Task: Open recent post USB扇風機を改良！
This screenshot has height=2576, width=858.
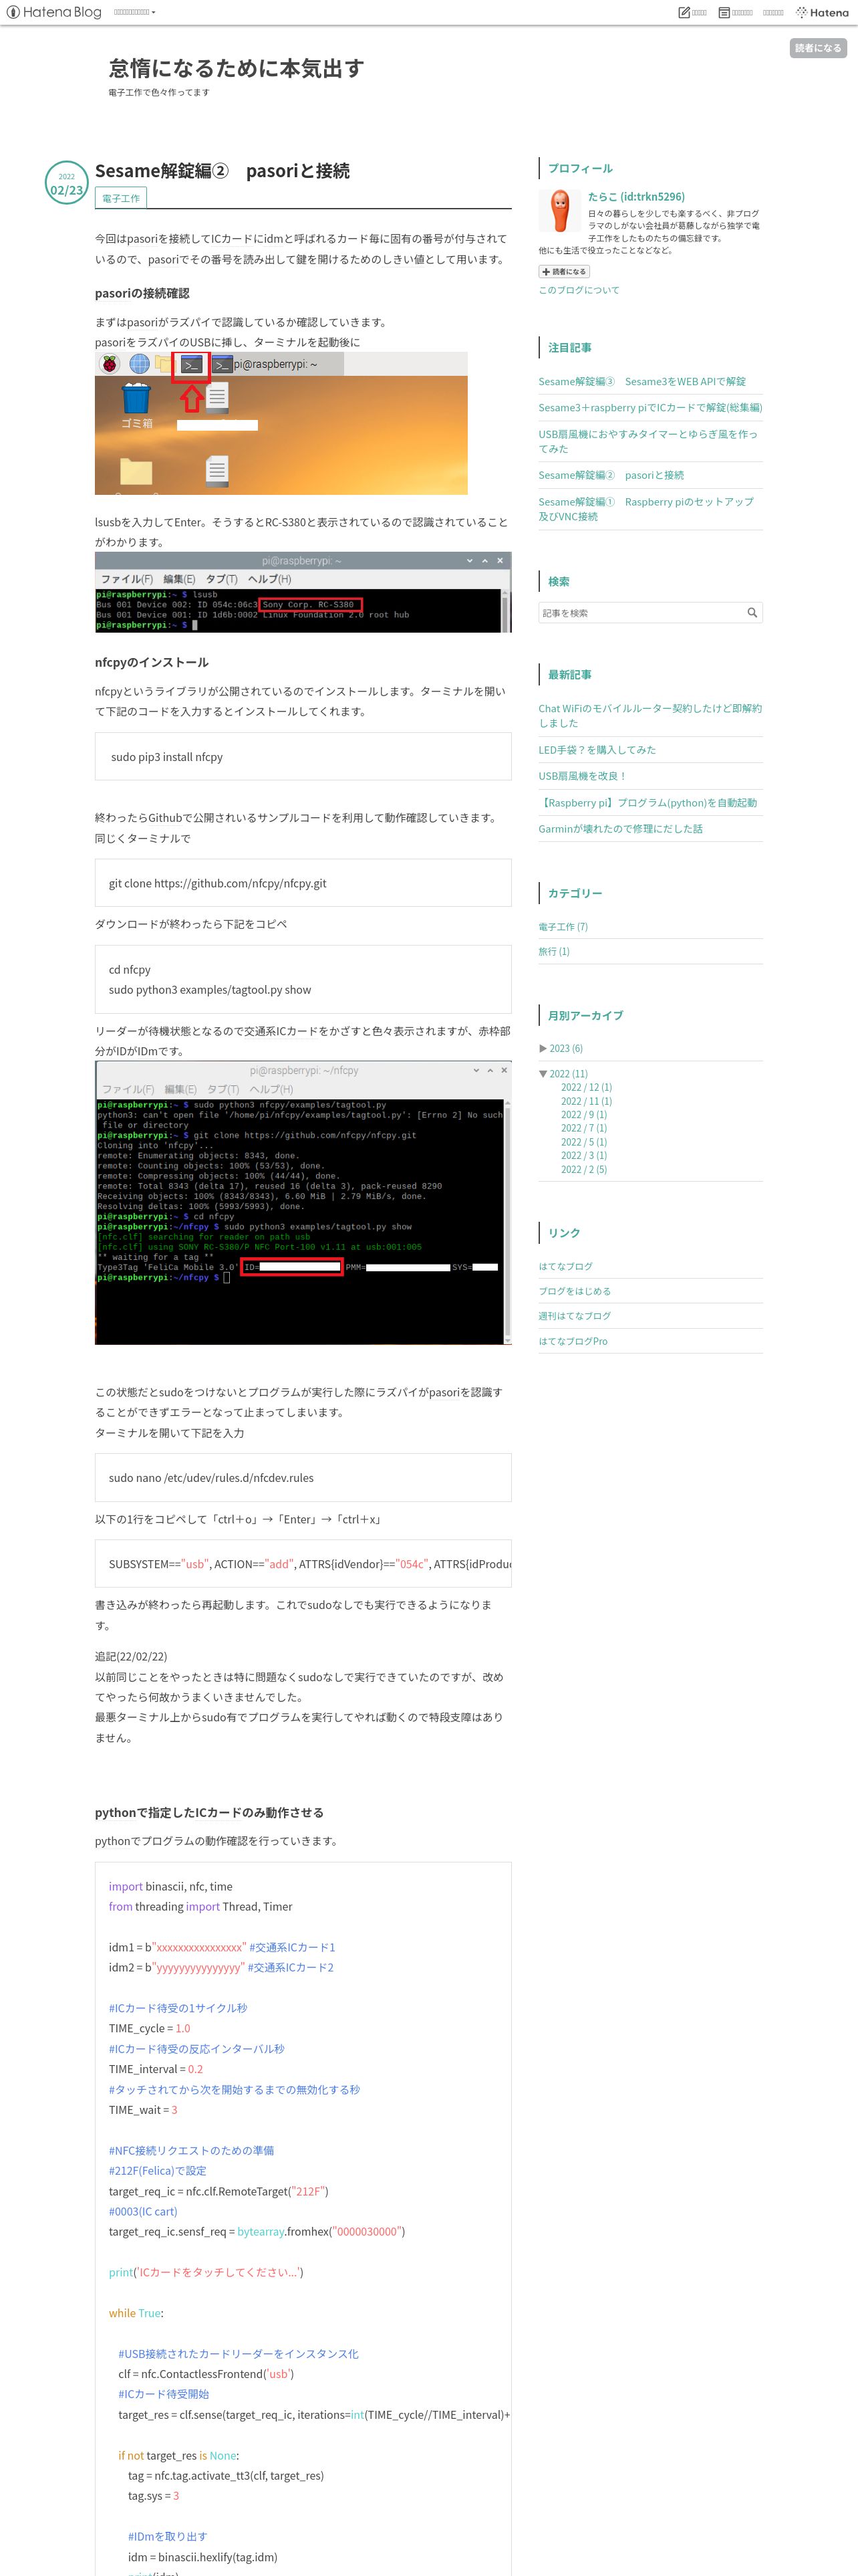Action: click(x=582, y=776)
